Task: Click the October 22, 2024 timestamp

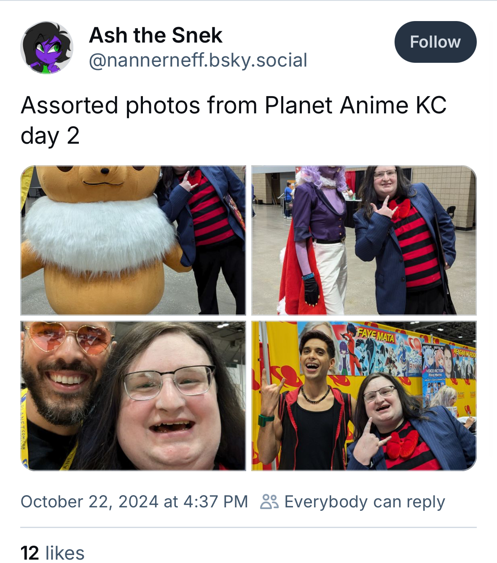Action: [x=134, y=501]
